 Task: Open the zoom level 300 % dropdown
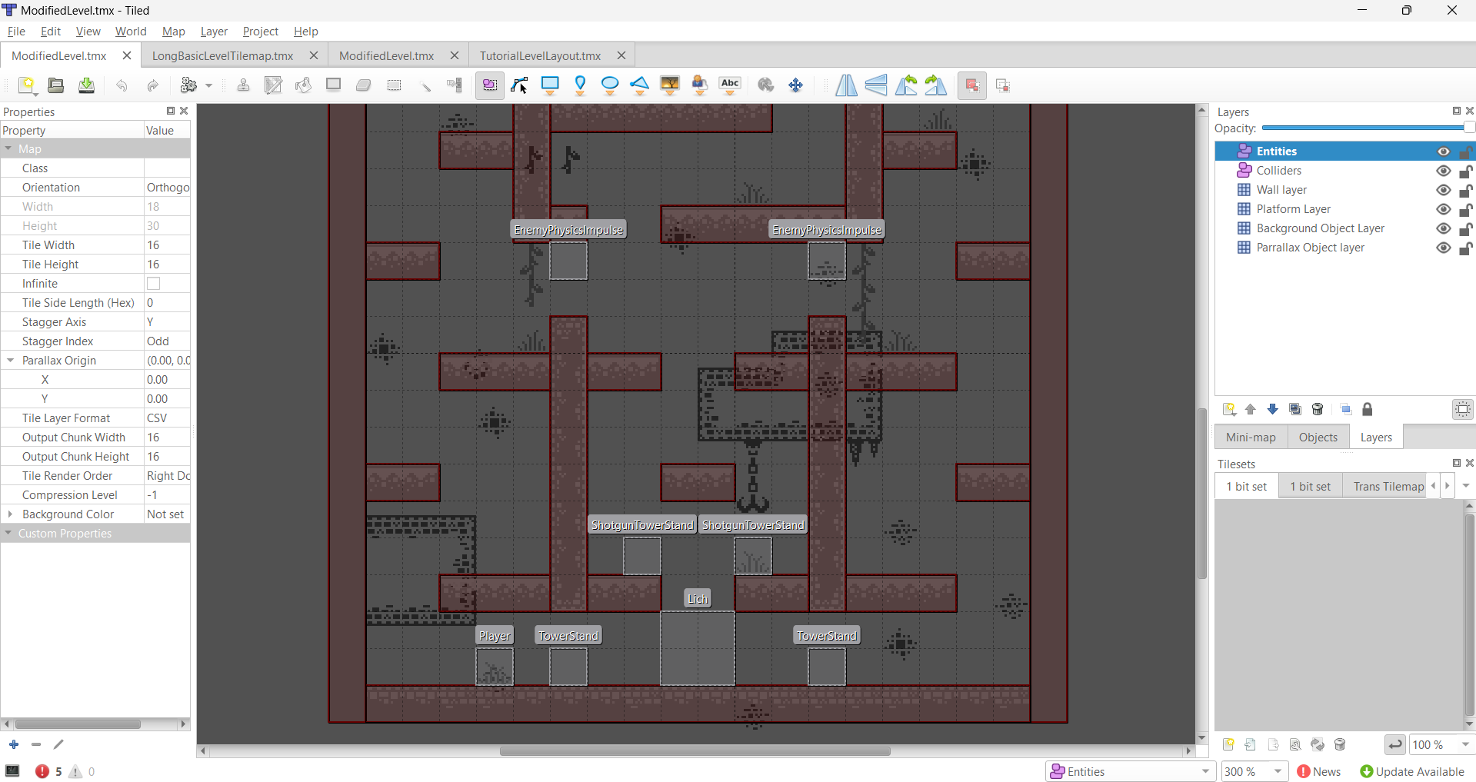pyautogui.click(x=1278, y=771)
